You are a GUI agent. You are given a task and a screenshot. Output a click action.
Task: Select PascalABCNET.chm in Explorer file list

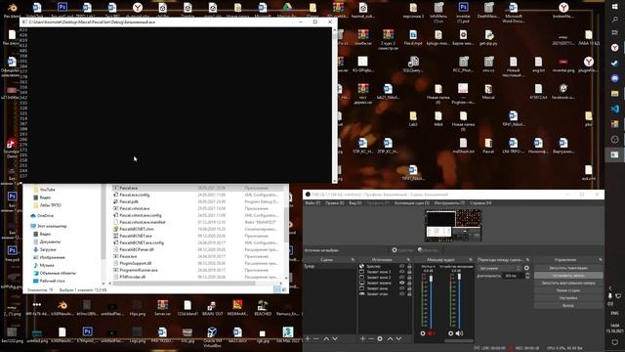(137, 229)
